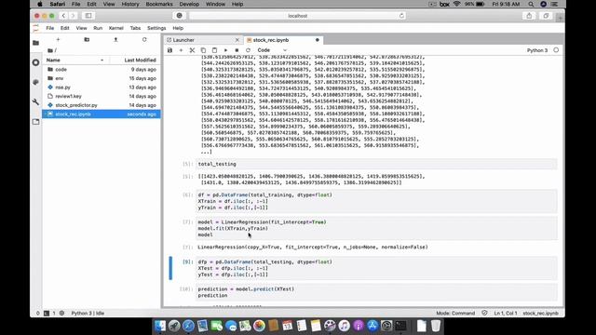Click into the model.predict code cell
The image size is (596, 335).
click(376, 292)
